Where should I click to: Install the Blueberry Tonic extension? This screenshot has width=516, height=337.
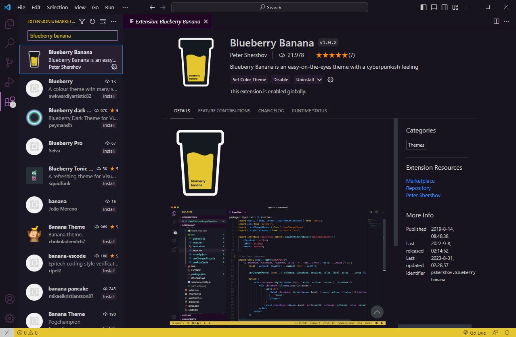pos(109,183)
